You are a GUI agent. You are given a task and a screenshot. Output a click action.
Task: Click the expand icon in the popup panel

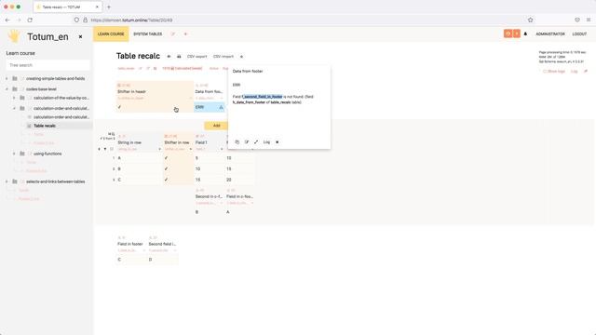(256, 142)
